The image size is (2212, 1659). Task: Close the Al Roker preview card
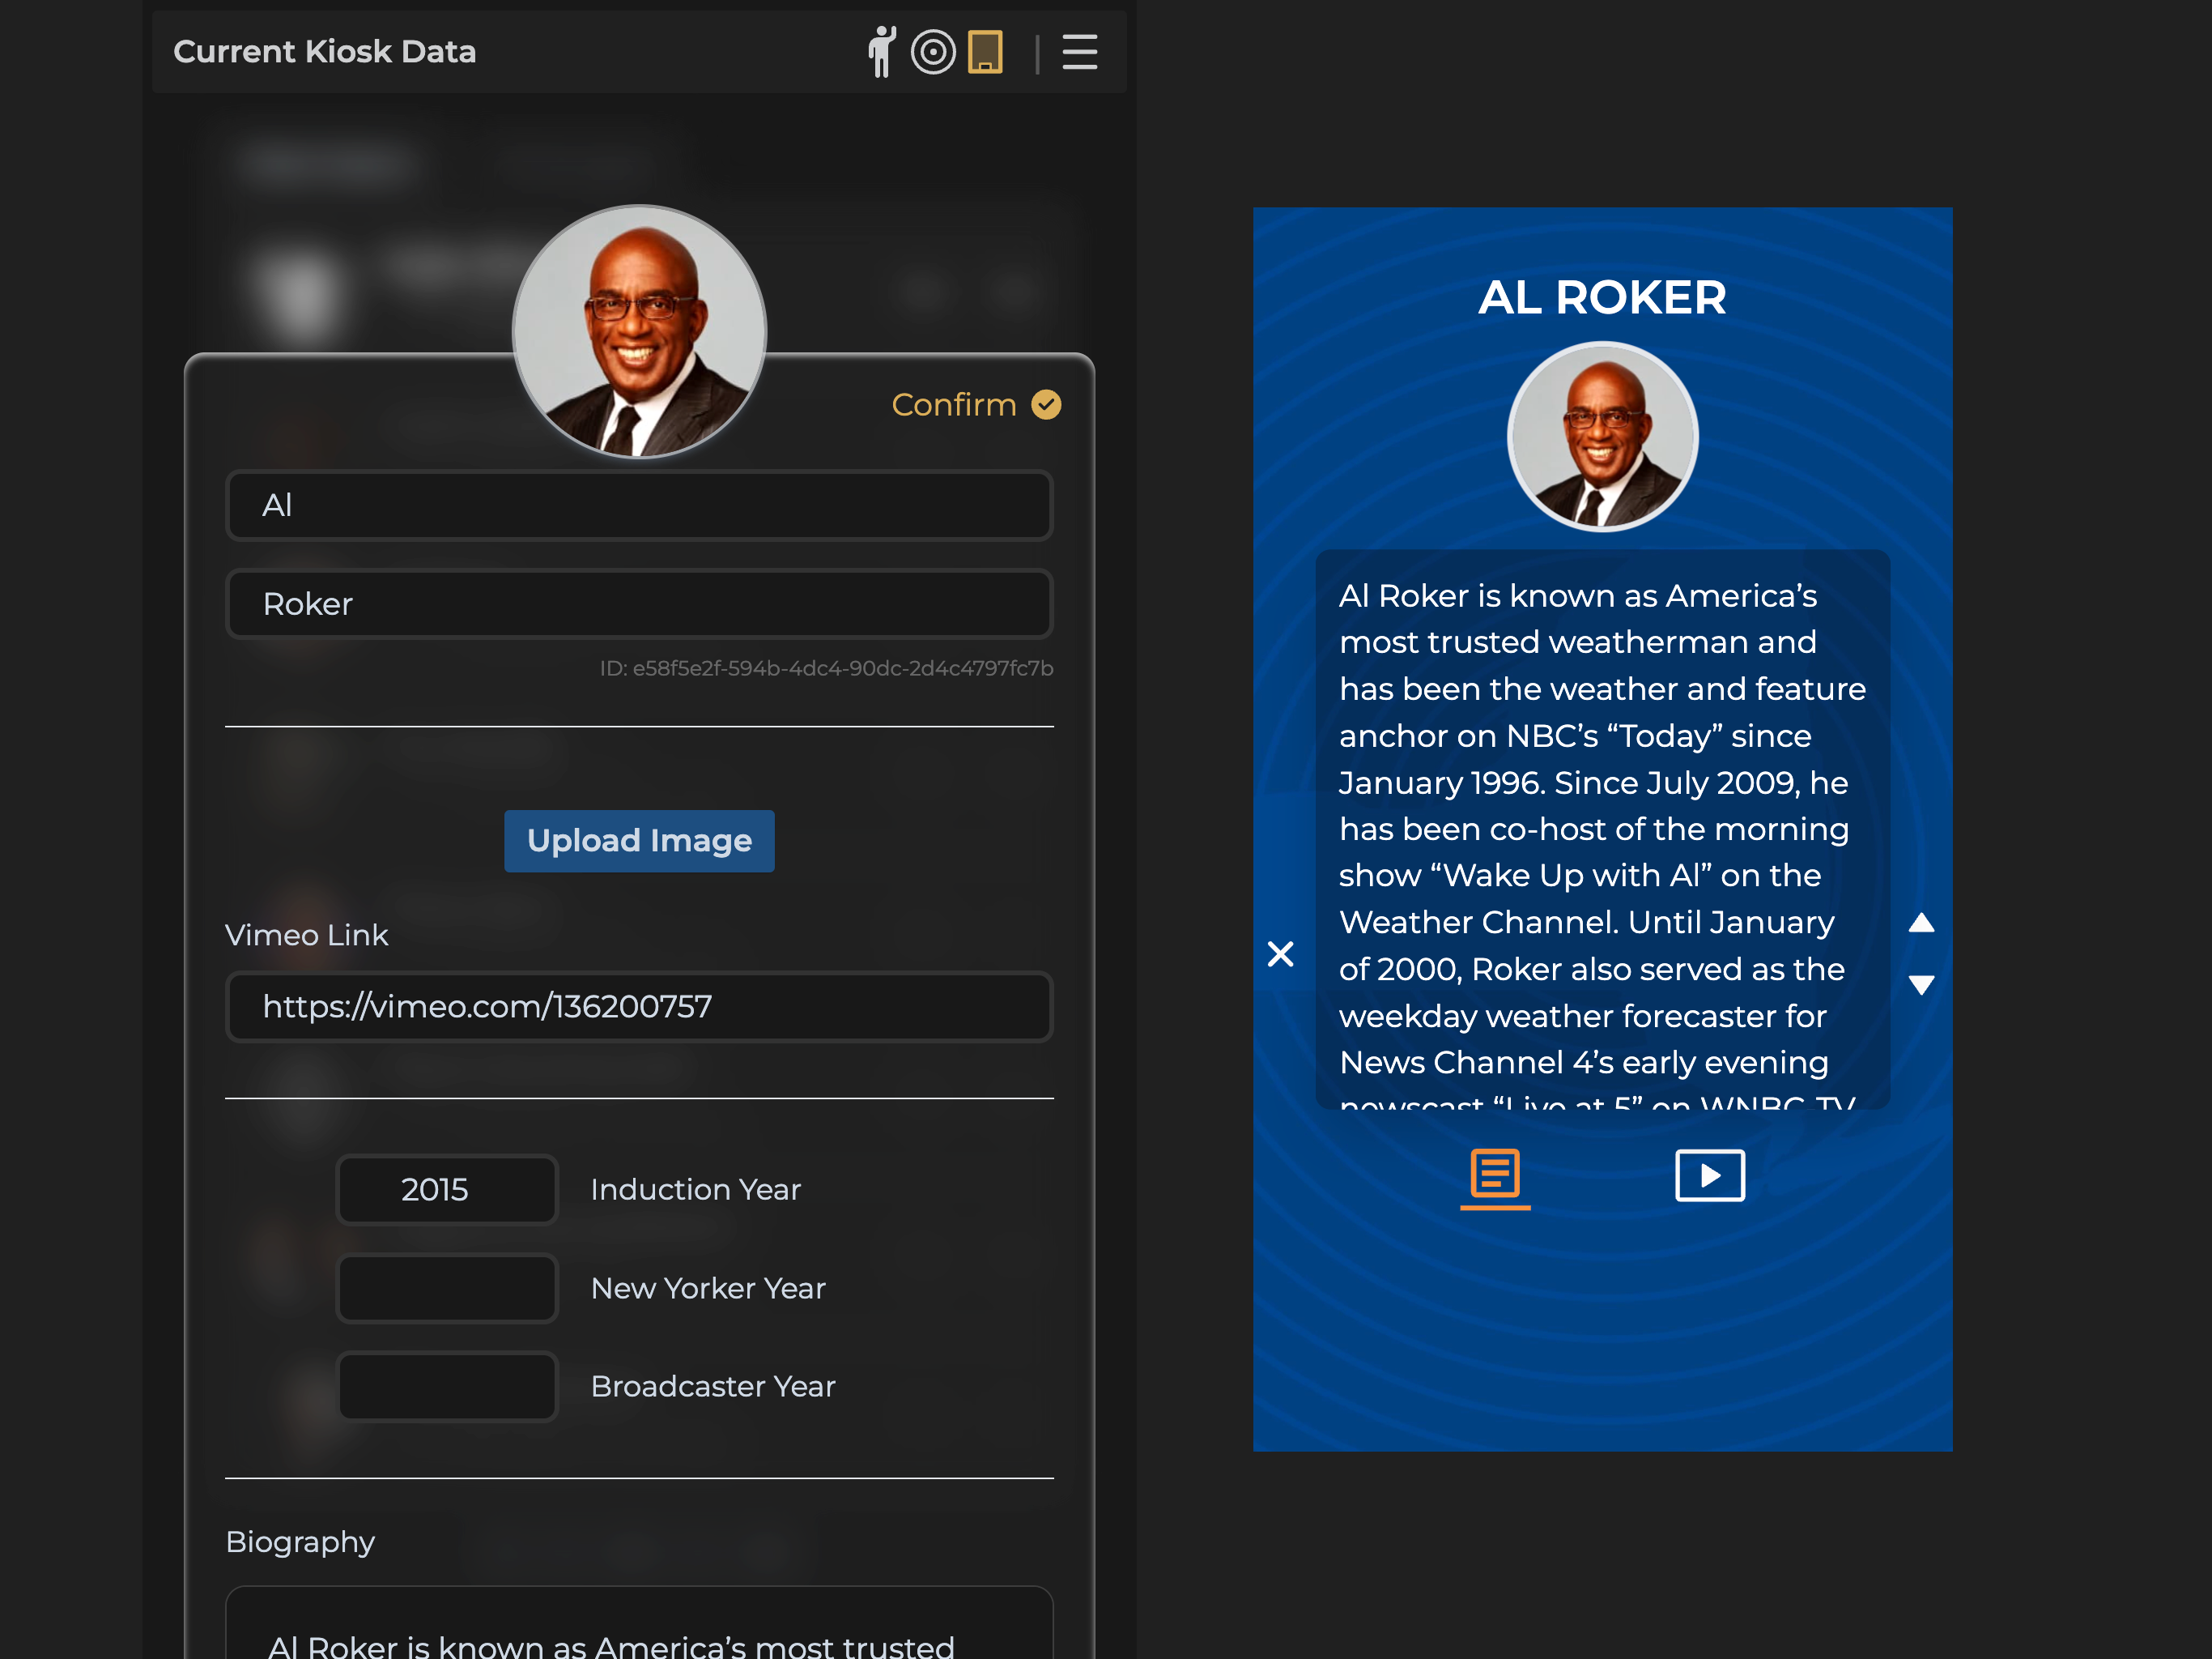click(1280, 953)
